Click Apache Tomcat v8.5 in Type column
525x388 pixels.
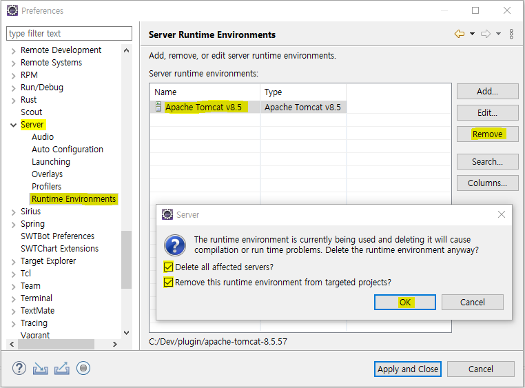coord(302,107)
